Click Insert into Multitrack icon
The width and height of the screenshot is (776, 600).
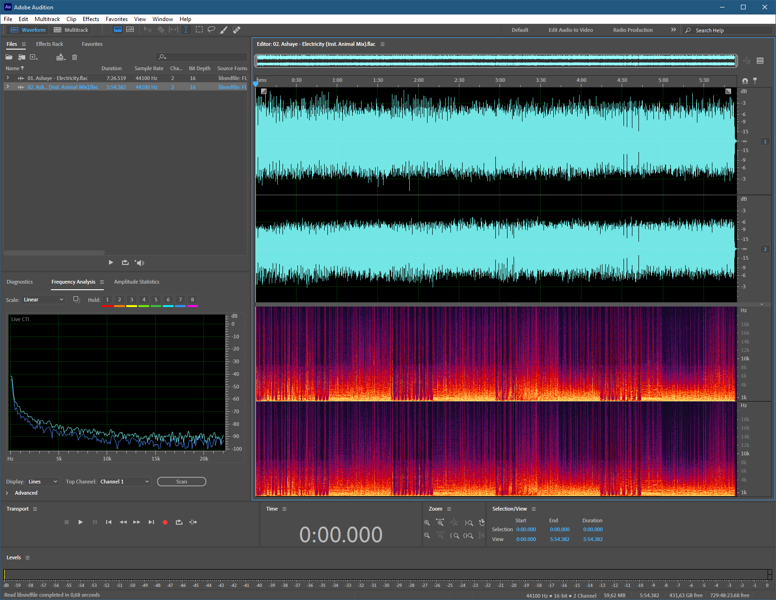coord(61,57)
